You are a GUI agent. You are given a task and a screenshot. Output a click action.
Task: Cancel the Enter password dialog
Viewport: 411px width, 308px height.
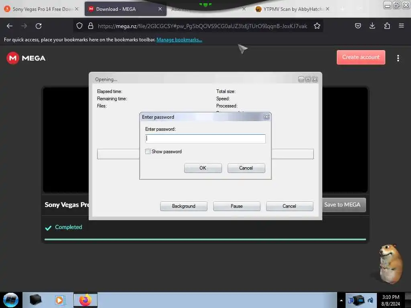(246, 168)
